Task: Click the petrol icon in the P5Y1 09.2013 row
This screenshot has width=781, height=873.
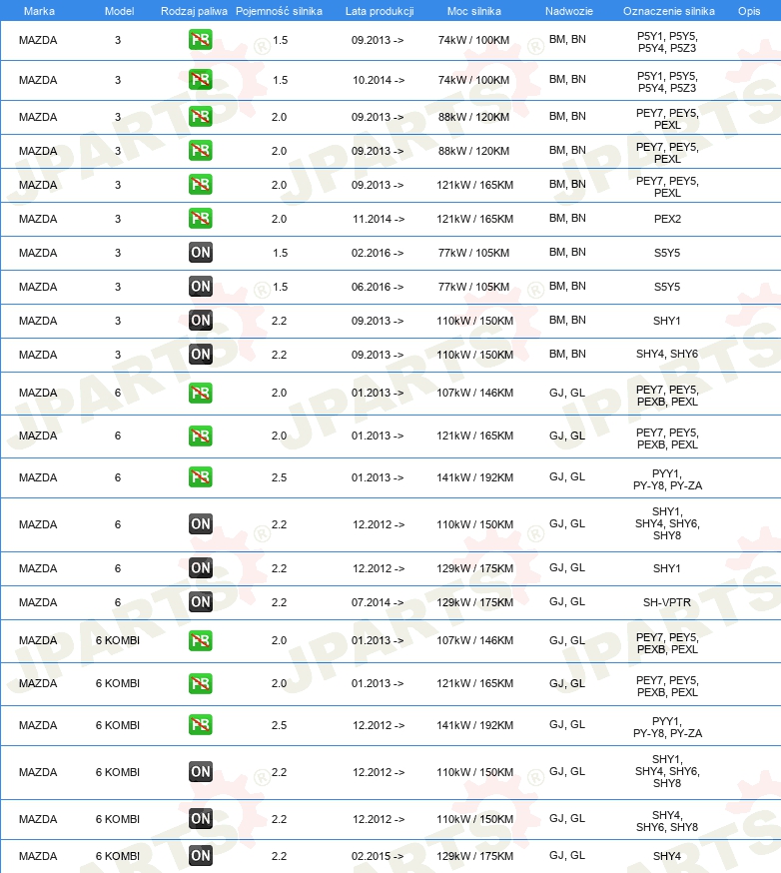Action: coord(201,40)
